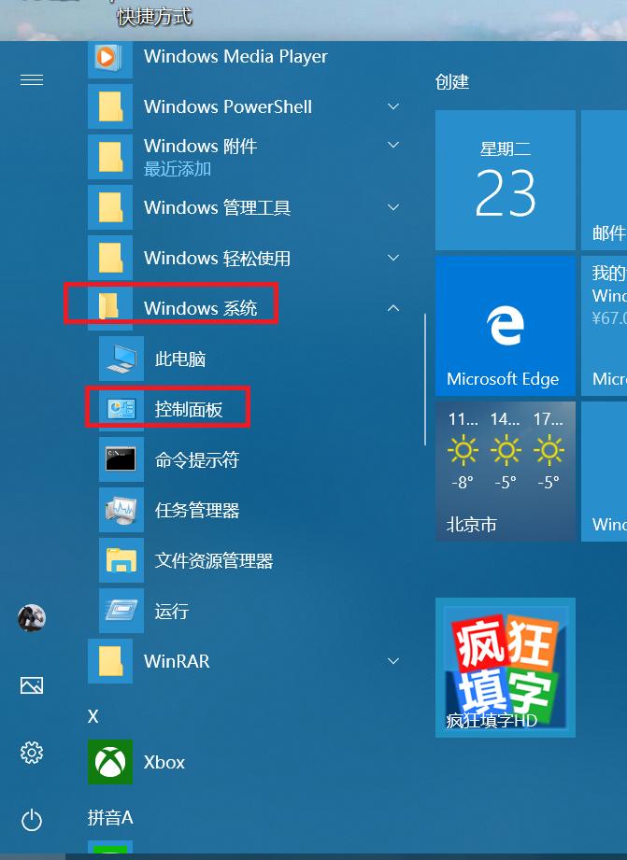
Task: Click the 创建 tile group title
Action: tap(452, 82)
